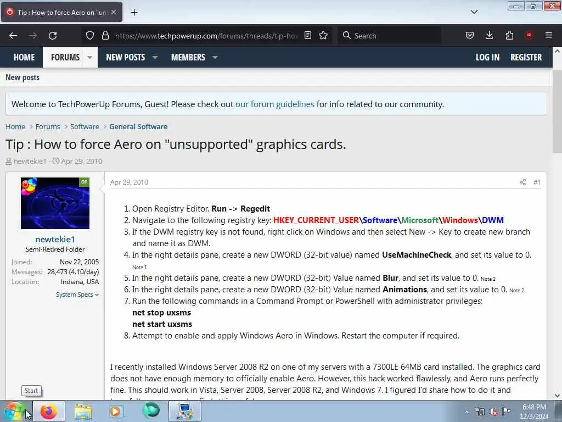
Task: Go back to the previous page
Action: 13,36
